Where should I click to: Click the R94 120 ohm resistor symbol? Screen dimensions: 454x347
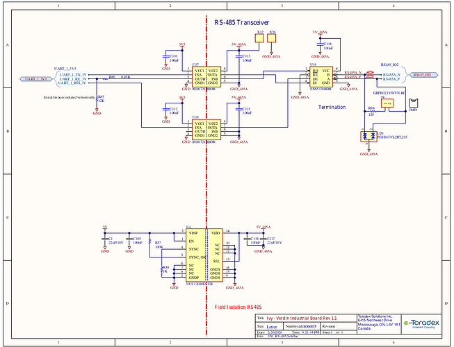tap(372, 111)
